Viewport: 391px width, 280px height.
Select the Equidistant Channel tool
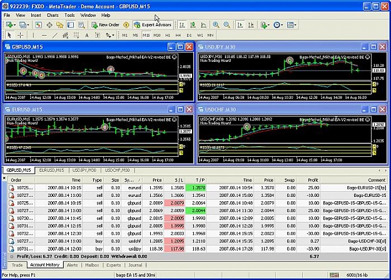pos(65,35)
